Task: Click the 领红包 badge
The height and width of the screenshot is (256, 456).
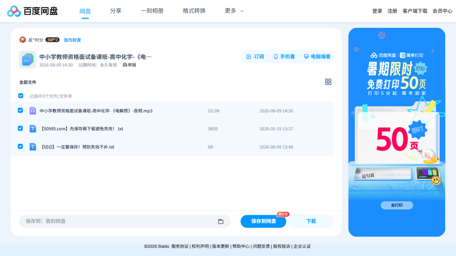Action: coord(283,214)
